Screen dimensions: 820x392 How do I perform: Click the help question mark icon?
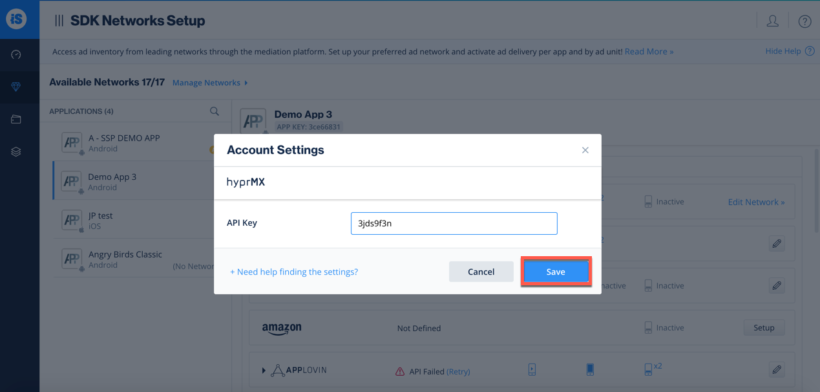point(804,21)
